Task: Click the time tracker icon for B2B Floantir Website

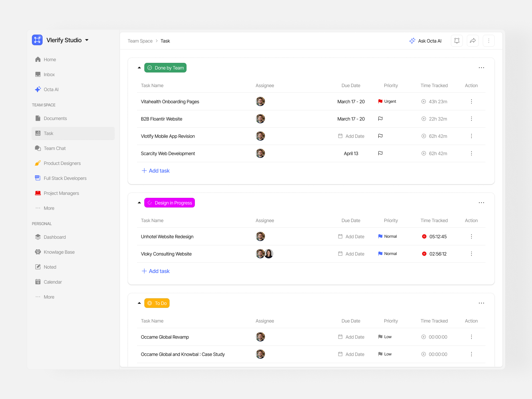Action: click(423, 119)
